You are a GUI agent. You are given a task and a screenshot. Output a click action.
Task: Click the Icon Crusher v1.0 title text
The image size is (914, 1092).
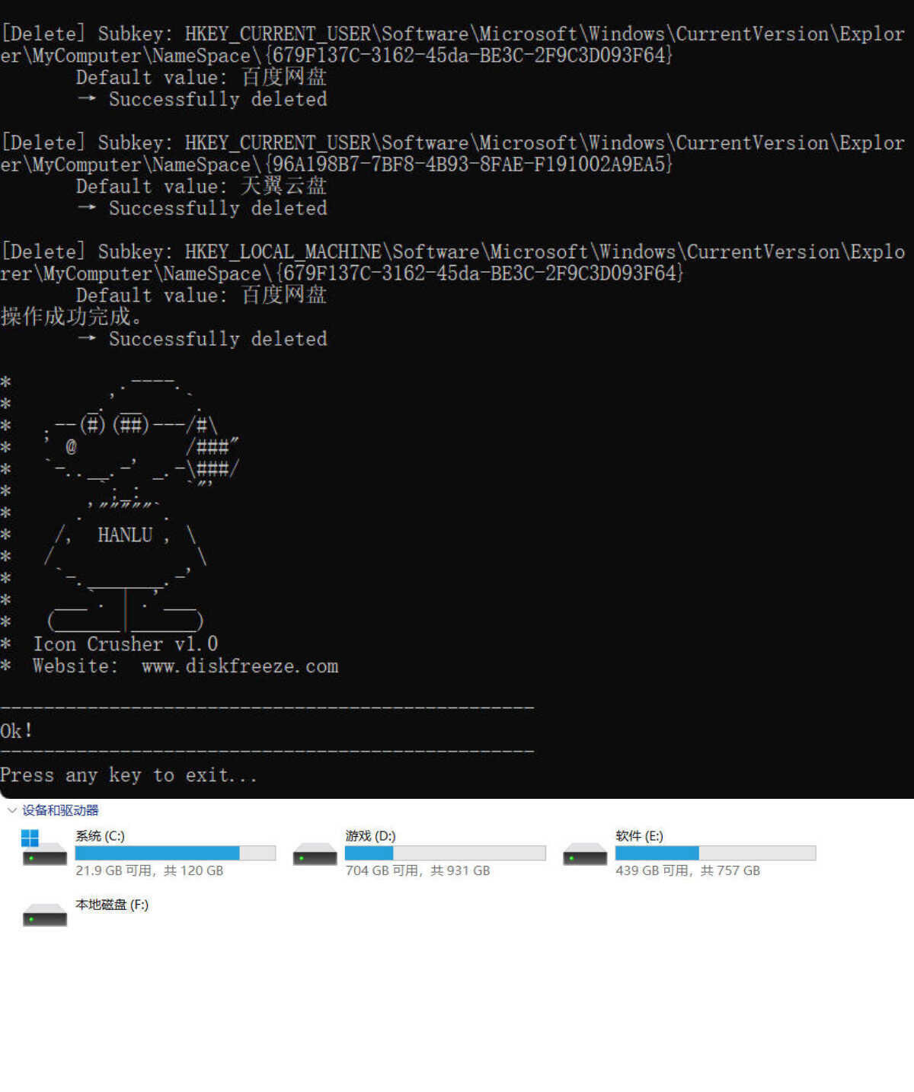125,644
